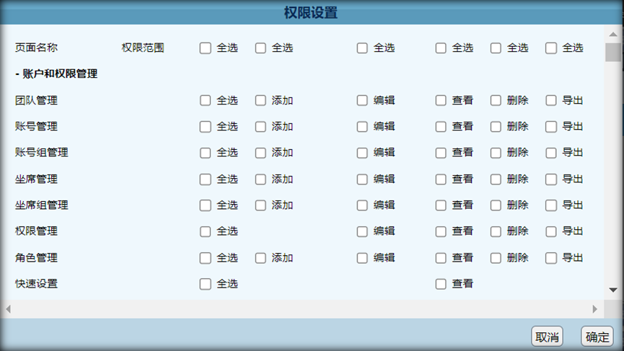Tick 查看 checkbox for 快速设置

pos(441,284)
